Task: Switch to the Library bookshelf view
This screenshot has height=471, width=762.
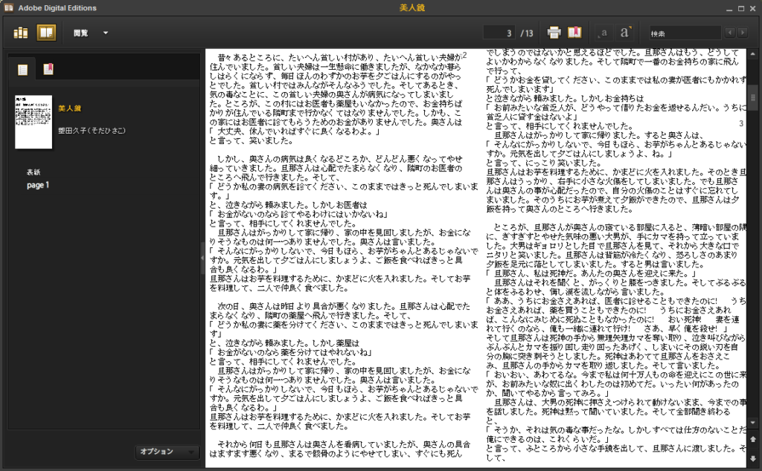Action: coord(21,33)
